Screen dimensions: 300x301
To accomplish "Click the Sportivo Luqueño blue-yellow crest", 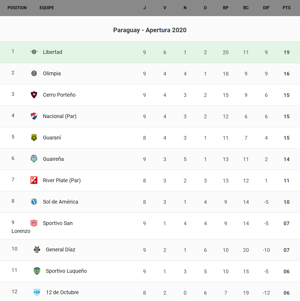I will (x=37, y=271).
